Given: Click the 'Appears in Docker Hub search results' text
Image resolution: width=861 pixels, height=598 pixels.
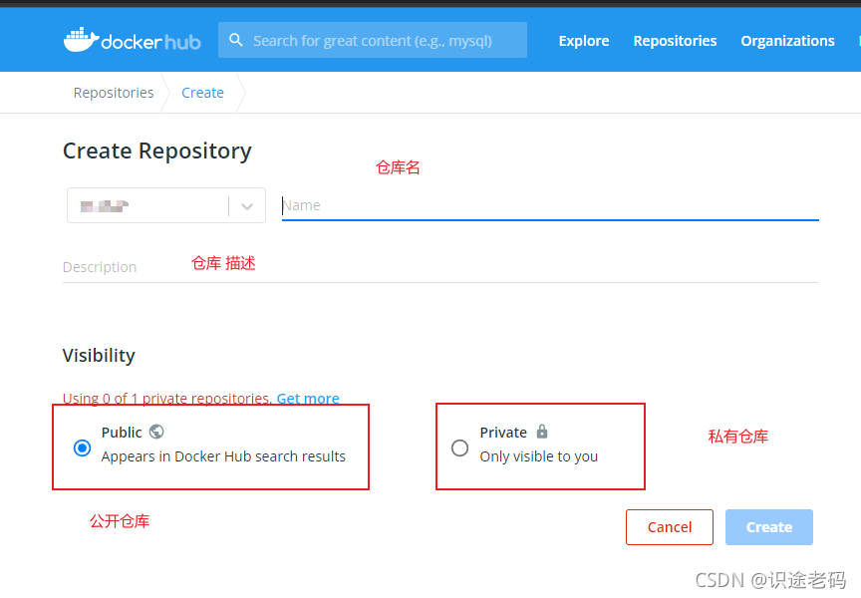Looking at the screenshot, I should (x=223, y=456).
